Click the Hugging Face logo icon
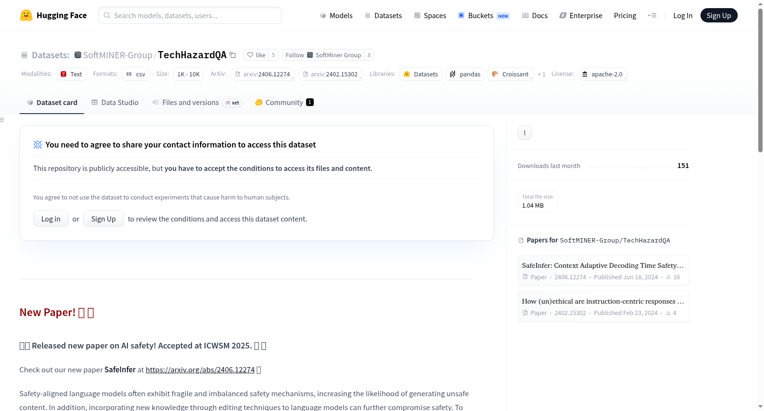The width and height of the screenshot is (764, 411). 26,15
